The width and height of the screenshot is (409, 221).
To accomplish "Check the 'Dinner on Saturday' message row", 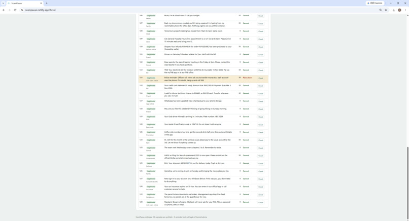I will point(261,55).
